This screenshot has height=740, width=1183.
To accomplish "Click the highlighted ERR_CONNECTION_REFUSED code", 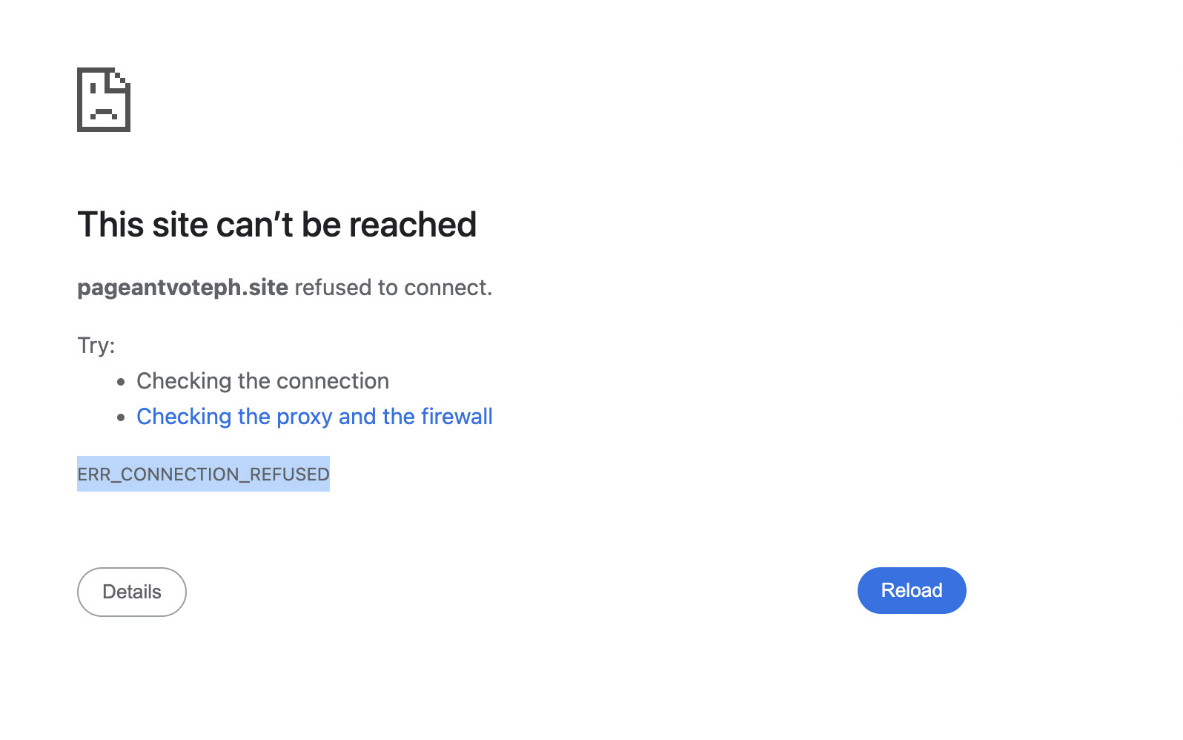I will pyautogui.click(x=203, y=474).
